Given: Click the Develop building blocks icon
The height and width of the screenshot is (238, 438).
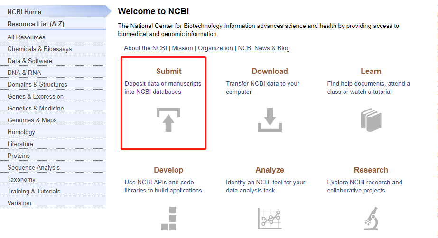Looking at the screenshot, I should pos(168,219).
